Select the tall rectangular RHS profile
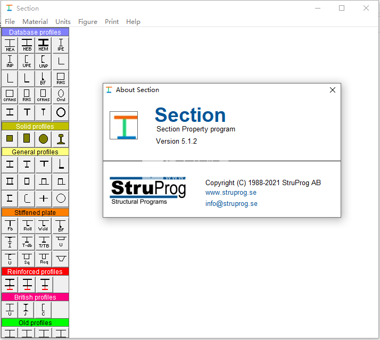Screen dimensions: 380x340 [x=27, y=96]
